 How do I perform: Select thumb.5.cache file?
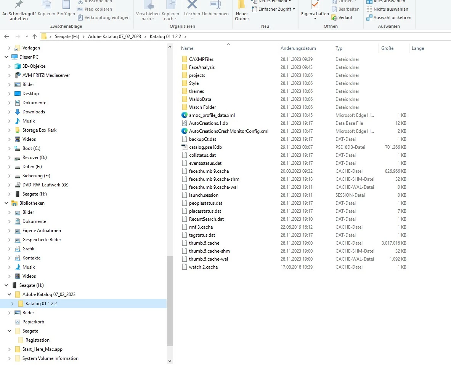[x=204, y=243]
